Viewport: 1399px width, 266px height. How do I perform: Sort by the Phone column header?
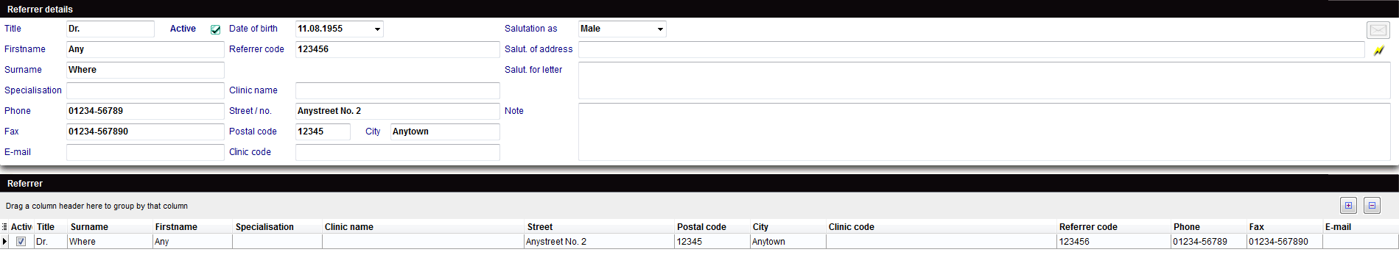click(1209, 227)
